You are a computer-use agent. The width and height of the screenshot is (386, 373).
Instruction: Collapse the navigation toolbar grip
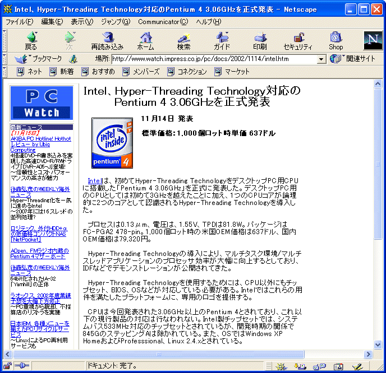4,40
